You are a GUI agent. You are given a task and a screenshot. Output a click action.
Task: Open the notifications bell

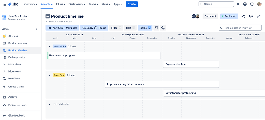coord(238,4)
